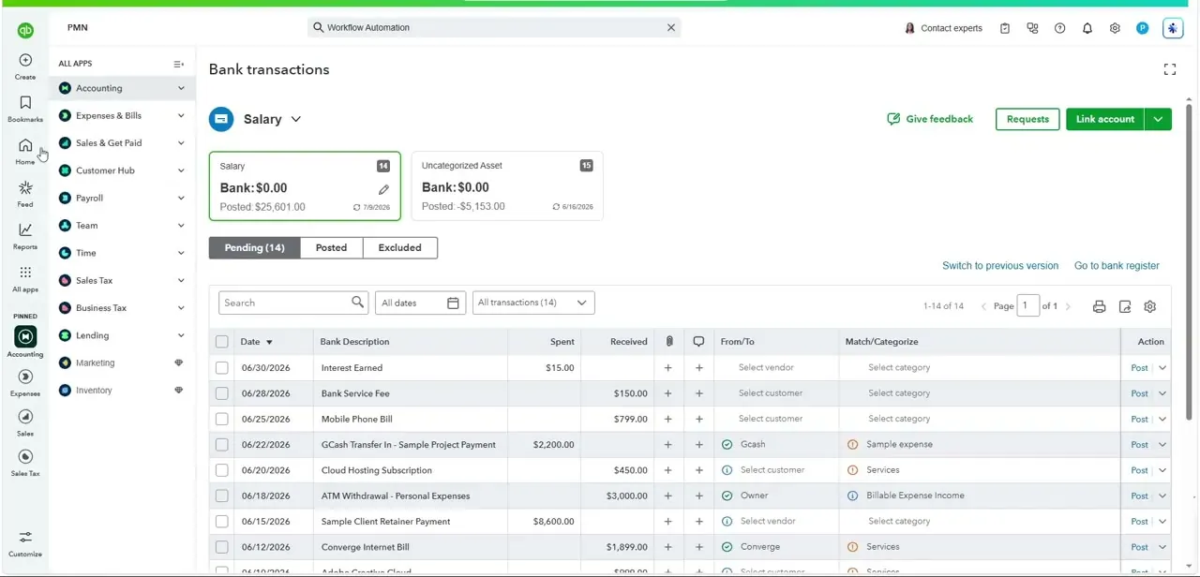Open Link account dropdown arrow
This screenshot has width=1200, height=577.
click(1158, 119)
